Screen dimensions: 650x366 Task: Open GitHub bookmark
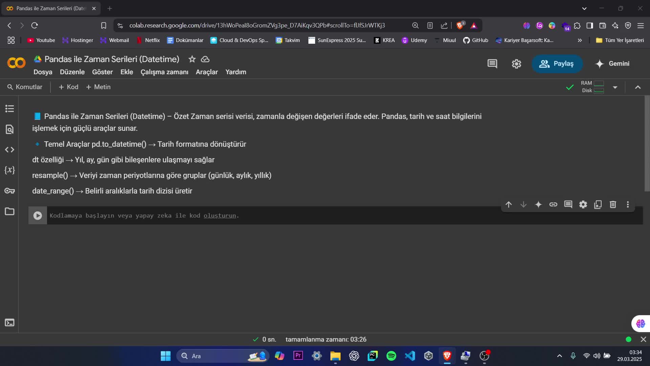coord(476,40)
